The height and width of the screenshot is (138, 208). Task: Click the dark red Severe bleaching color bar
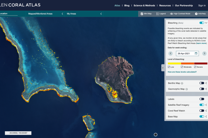click(201, 64)
